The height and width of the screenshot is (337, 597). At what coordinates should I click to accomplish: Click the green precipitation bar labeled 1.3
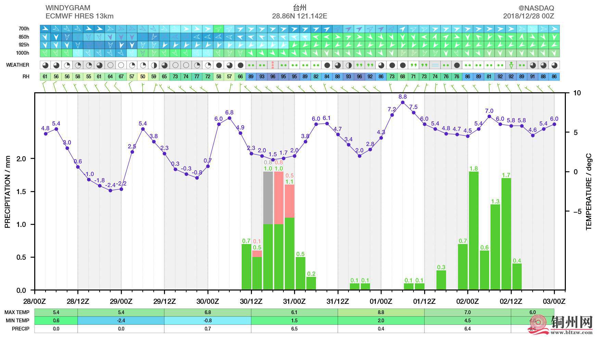[495, 247]
